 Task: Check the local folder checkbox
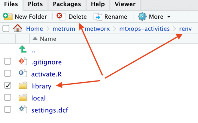(x=8, y=97)
